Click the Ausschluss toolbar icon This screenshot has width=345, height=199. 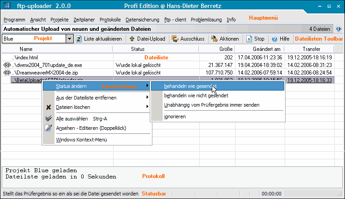(x=175, y=39)
